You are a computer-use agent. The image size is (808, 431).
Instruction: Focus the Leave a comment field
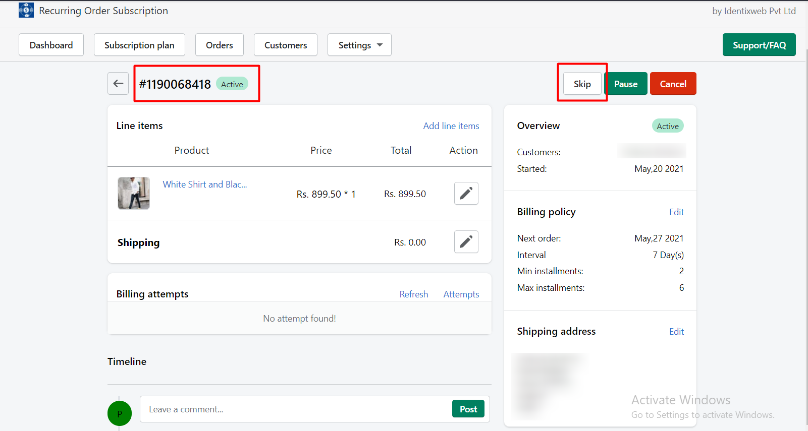[x=295, y=409]
